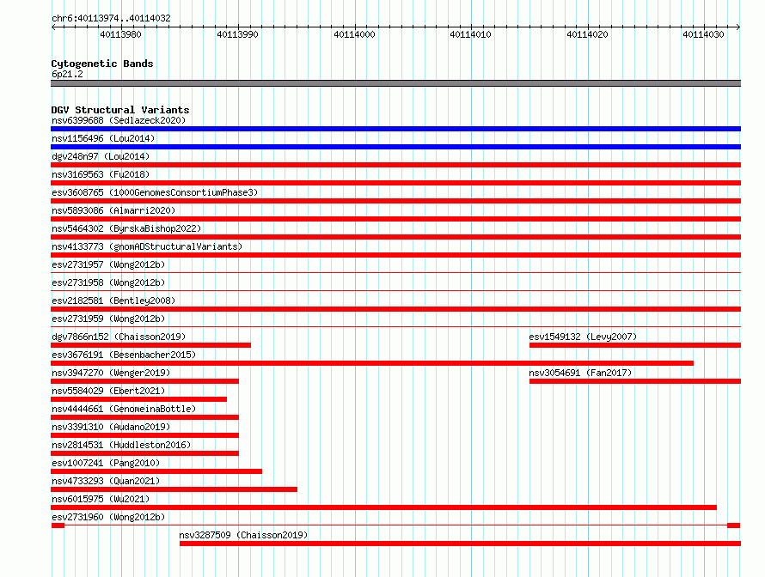
Task: Click the nsv1156496 (Lou2014) label
Action: click(103, 138)
